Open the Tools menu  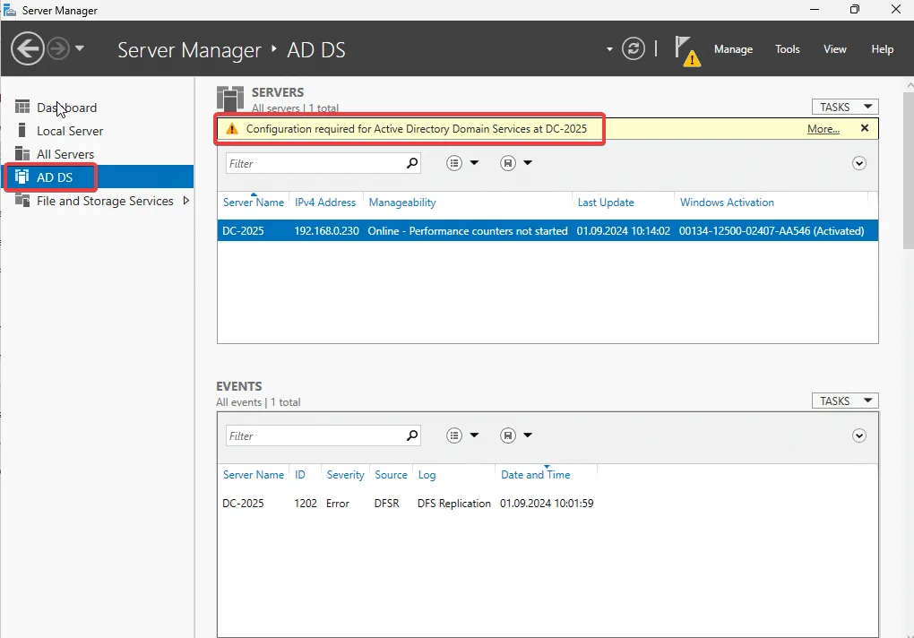(787, 49)
